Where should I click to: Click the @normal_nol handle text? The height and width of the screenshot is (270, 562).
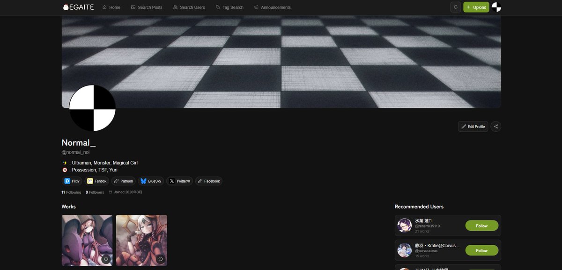point(75,152)
